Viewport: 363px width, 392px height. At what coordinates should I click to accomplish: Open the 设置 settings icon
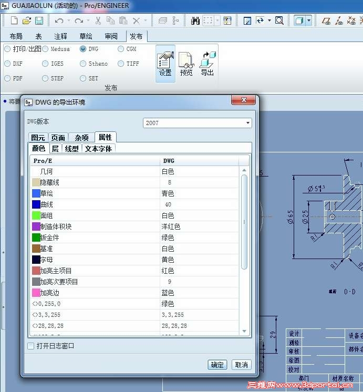tap(165, 64)
